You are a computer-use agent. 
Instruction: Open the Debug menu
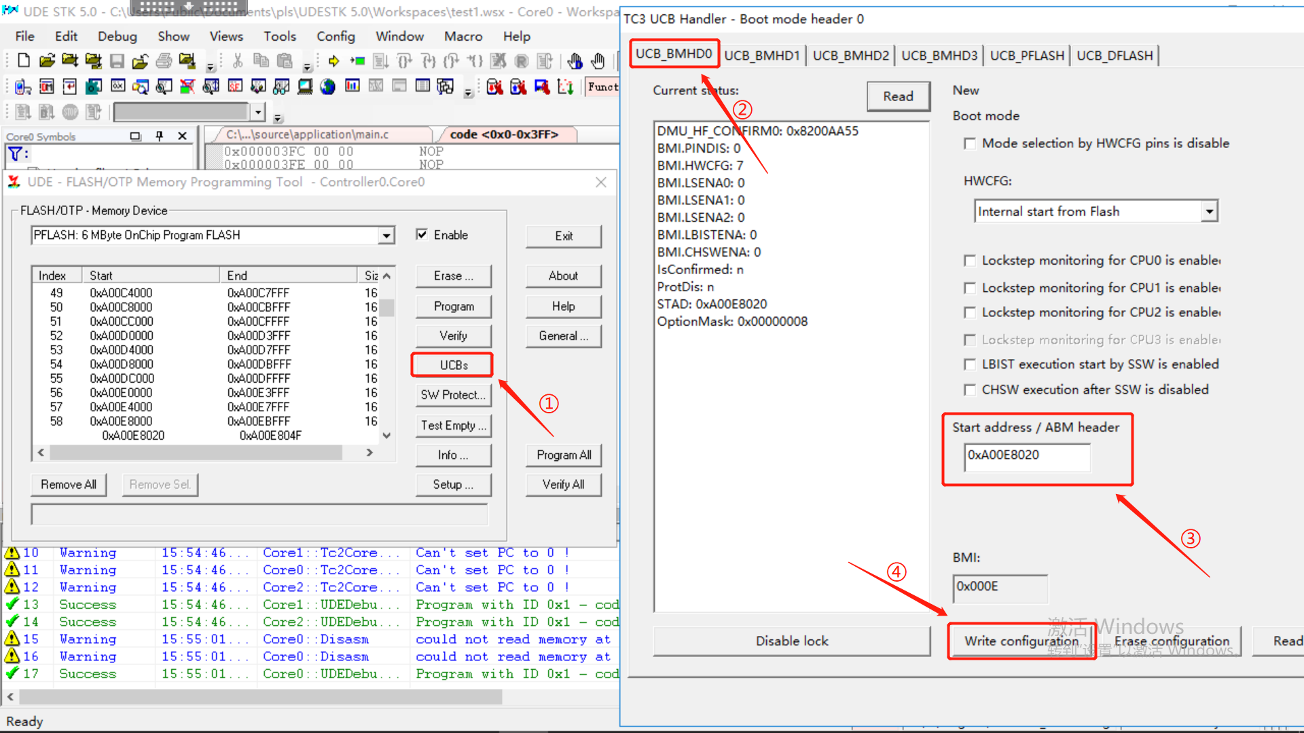(x=117, y=36)
